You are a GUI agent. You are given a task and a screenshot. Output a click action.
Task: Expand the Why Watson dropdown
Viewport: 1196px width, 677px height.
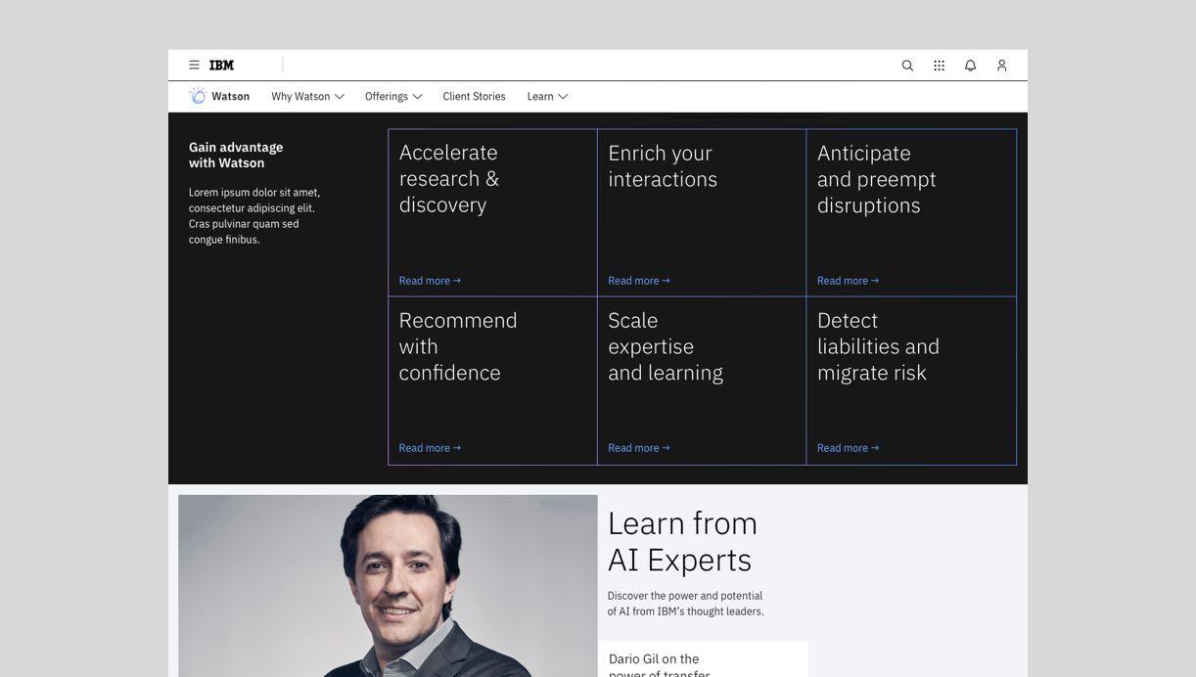[307, 96]
